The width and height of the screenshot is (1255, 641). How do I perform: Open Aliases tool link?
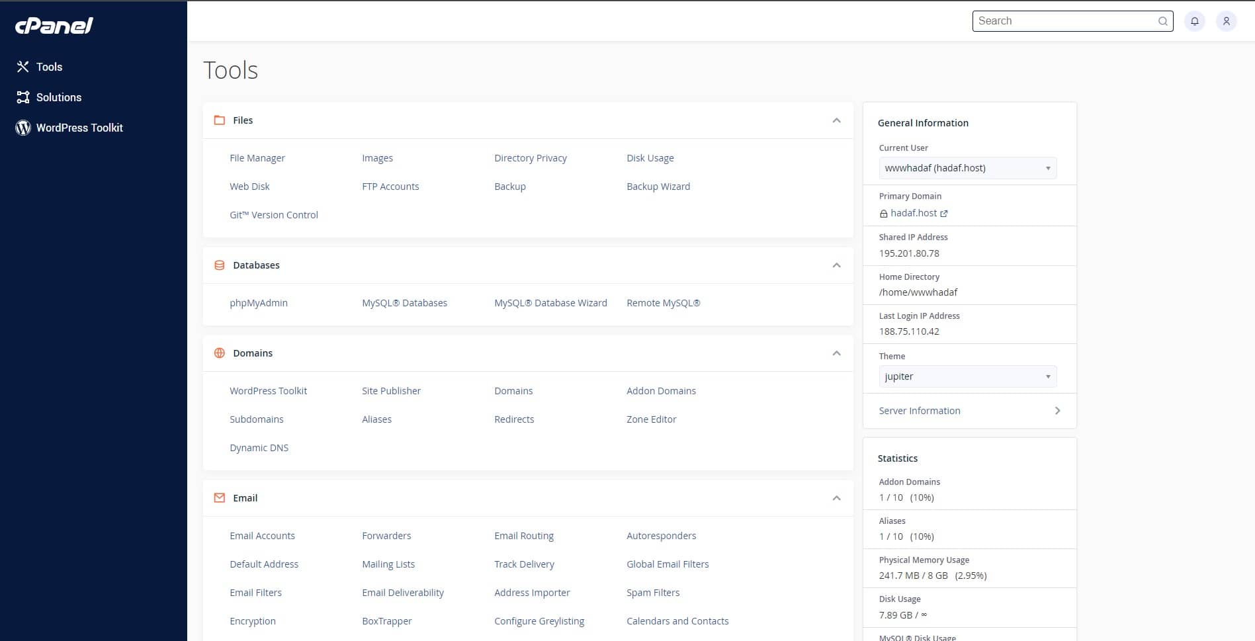(x=376, y=419)
